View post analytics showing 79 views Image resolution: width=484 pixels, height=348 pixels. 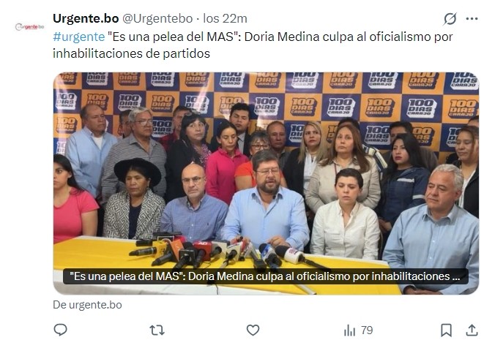[x=358, y=330]
